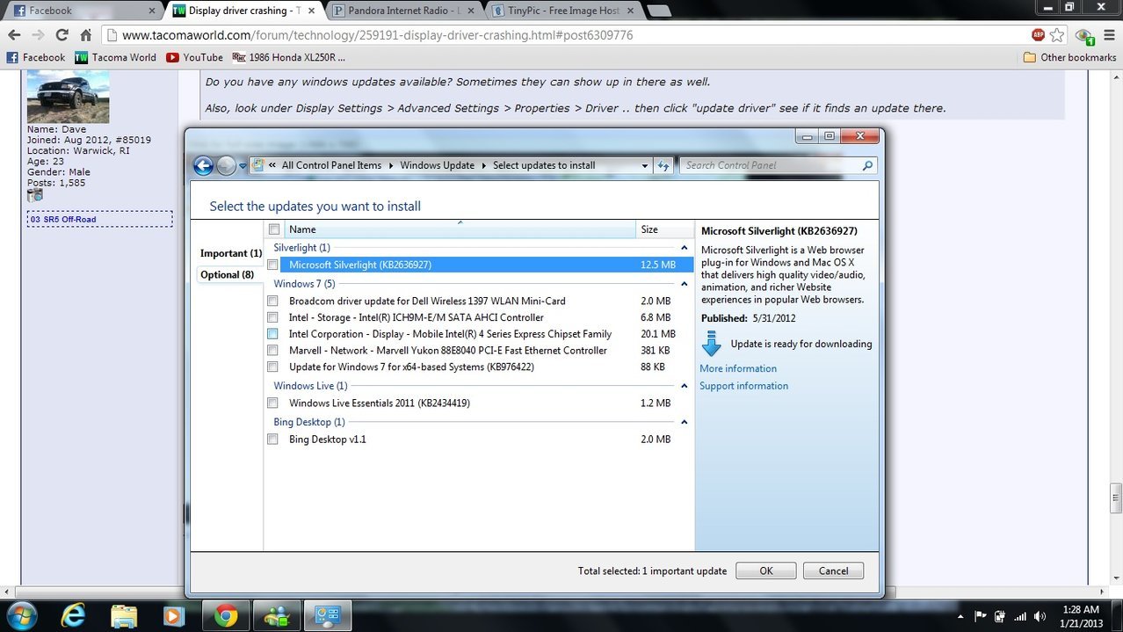Viewport: 1123px width, 632px height.
Task: Switch to Google Chrome on the taskbar
Action: pos(226,615)
